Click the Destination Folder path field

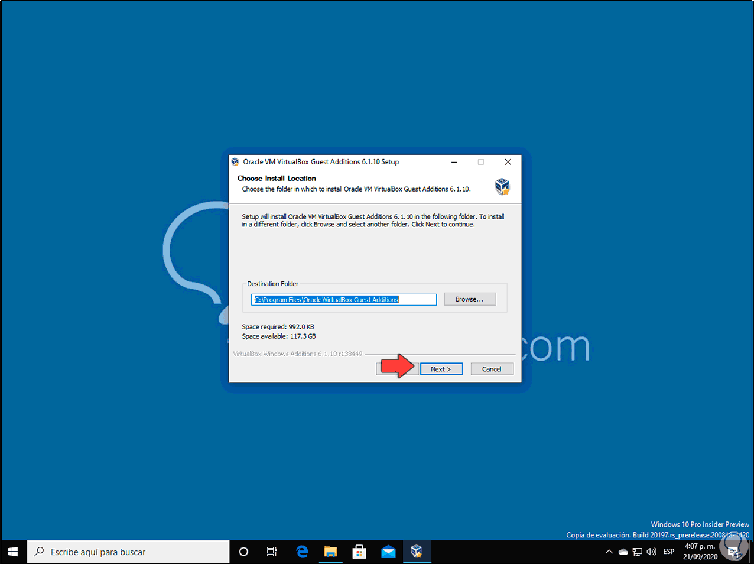[x=344, y=300]
